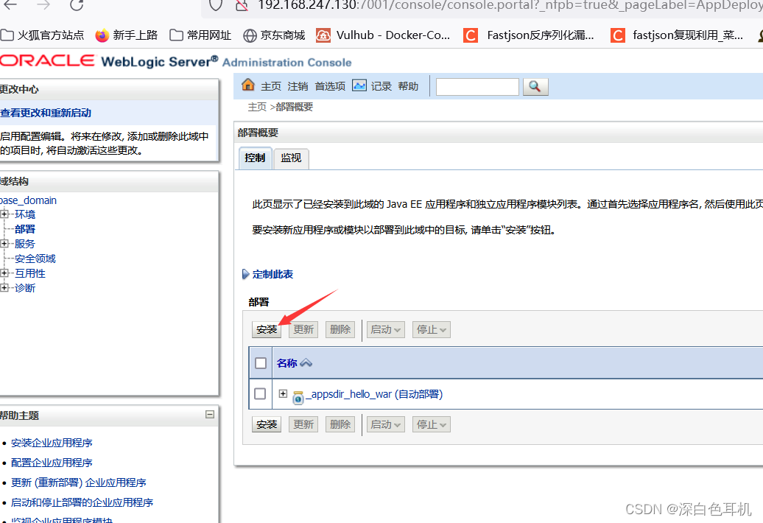
Task: Open the 停止 dropdown above the table
Action: (x=431, y=329)
